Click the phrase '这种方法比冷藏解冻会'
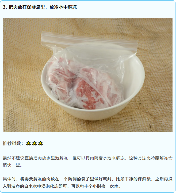 click(x=151, y=158)
